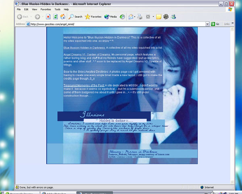
Task: Expand the Links toolbar chevron
Action: pyautogui.click(x=233, y=23)
